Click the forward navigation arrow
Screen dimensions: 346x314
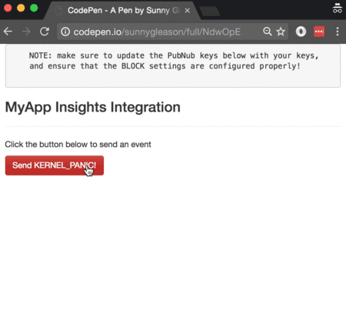26,32
